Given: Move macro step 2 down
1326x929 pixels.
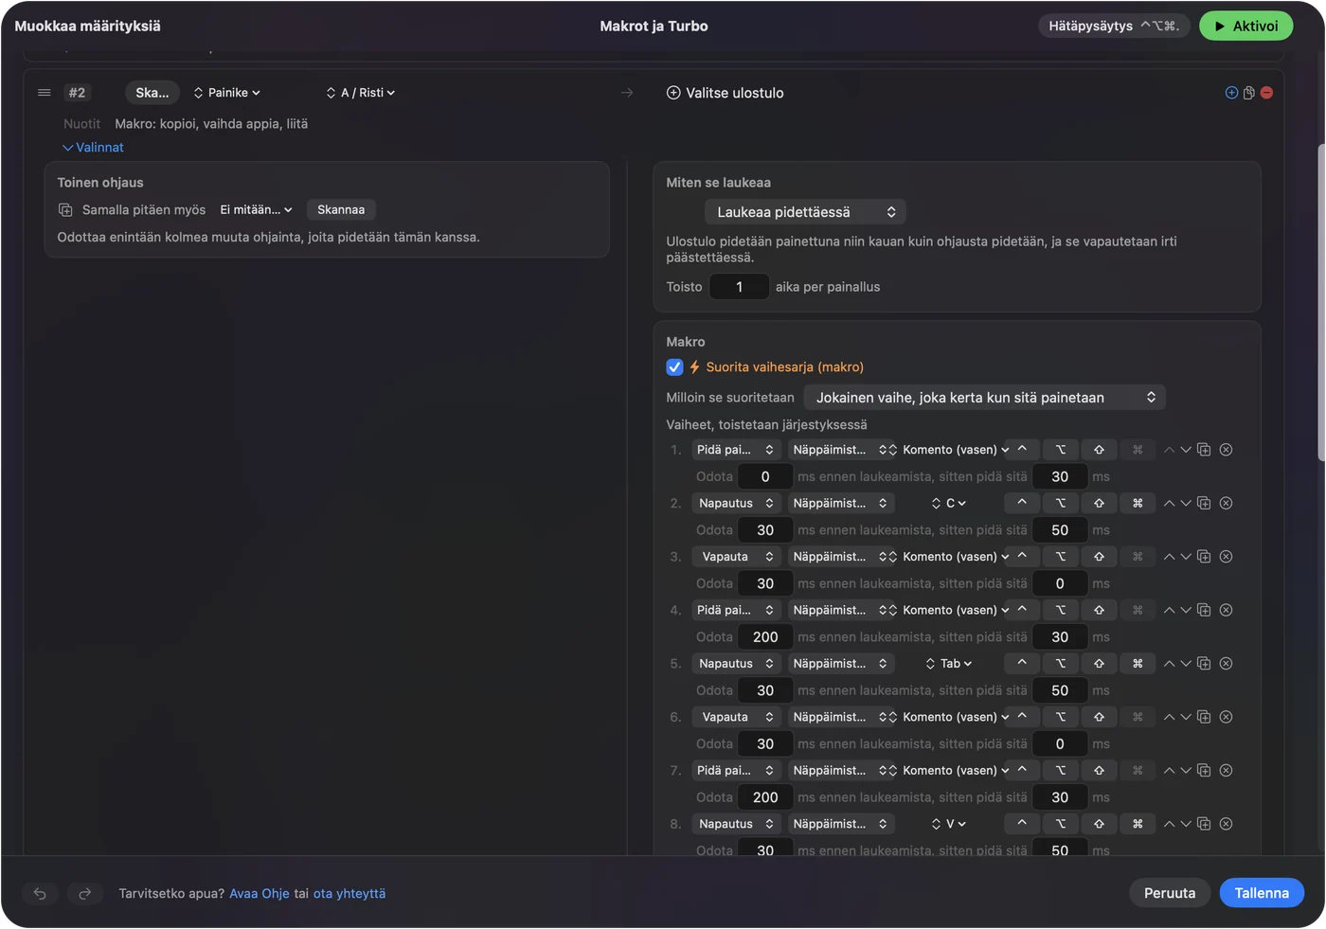Looking at the screenshot, I should [x=1186, y=503].
